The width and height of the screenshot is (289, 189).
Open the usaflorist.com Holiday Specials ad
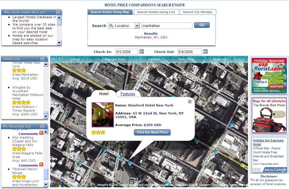[x=269, y=75]
